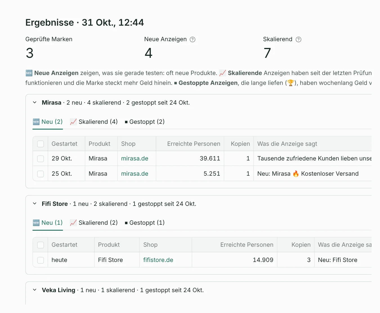Open help icon next to Skalierend stat
The height and width of the screenshot is (313, 380).
[299, 39]
